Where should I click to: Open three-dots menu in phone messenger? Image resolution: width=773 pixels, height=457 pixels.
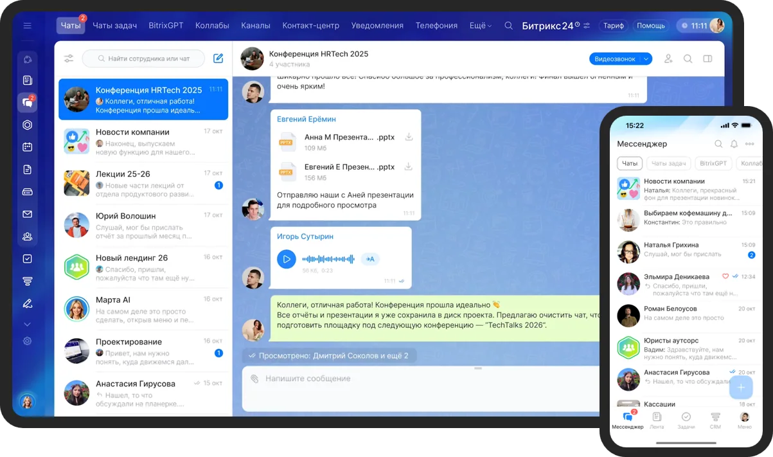pos(749,144)
